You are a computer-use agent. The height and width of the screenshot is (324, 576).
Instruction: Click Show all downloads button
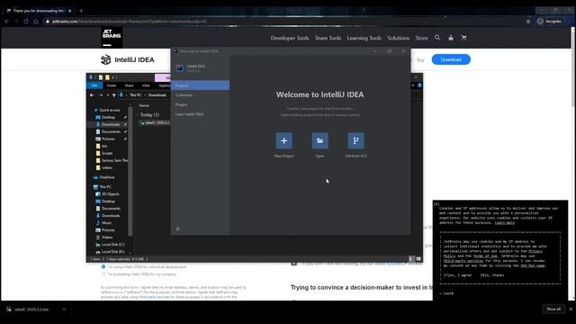(553, 309)
